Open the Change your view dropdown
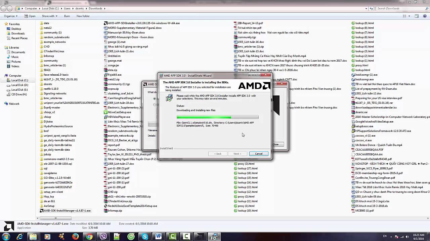The height and width of the screenshot is (241, 430). pos(410,16)
